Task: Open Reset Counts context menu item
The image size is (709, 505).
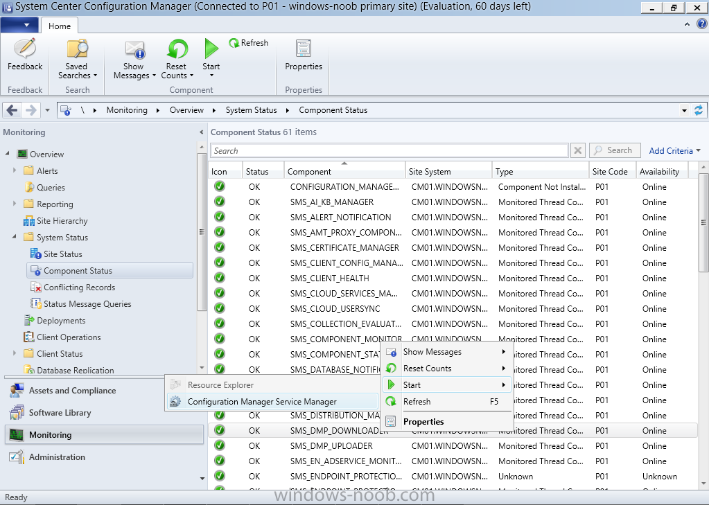Action: coord(446,369)
